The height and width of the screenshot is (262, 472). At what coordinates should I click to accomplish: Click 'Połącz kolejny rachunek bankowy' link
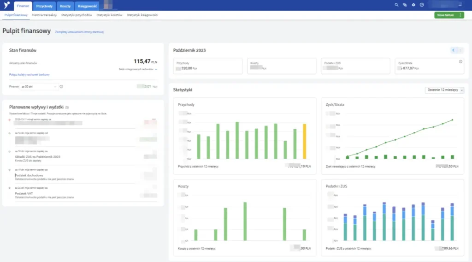click(x=29, y=74)
